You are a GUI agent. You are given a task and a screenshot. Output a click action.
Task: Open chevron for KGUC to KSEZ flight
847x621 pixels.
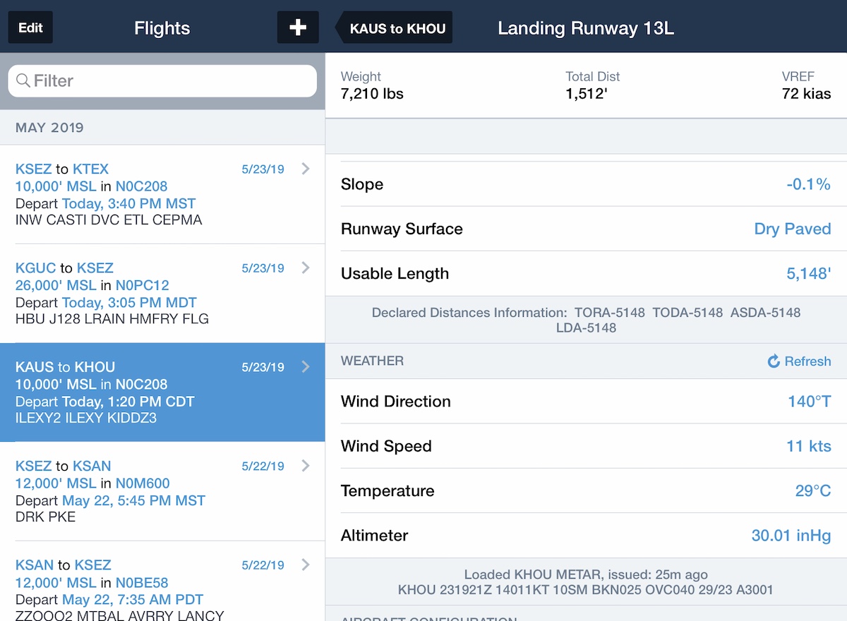[306, 267]
